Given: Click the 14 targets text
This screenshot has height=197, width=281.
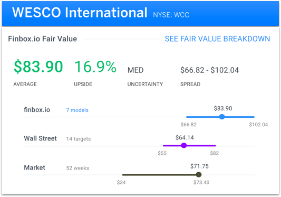Looking at the screenshot, I should [79, 139].
